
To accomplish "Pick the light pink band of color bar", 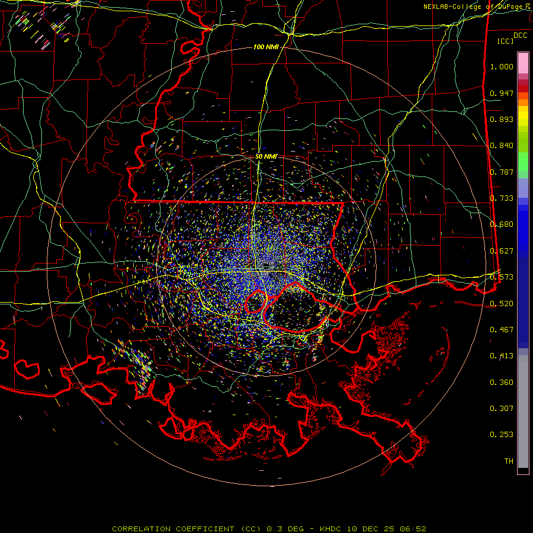I will click(523, 63).
